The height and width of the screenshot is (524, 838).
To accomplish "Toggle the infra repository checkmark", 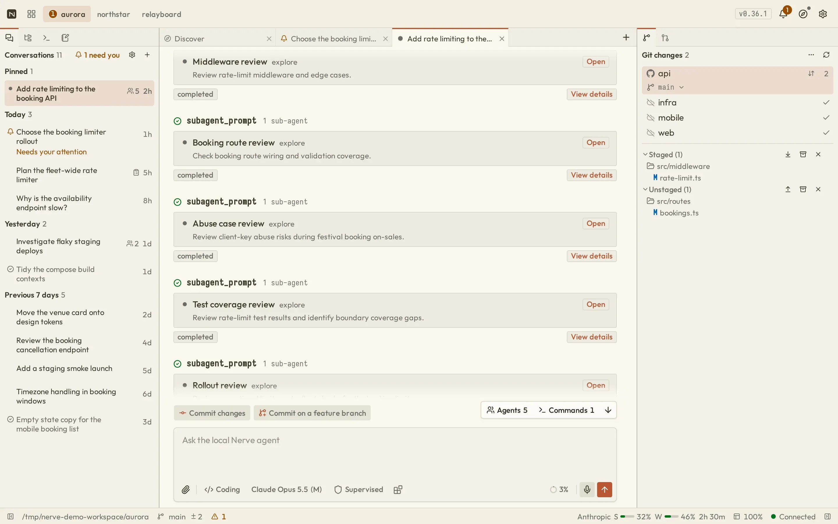I will (827, 102).
